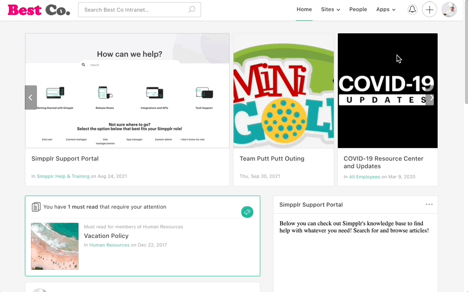Click the Mini Golf event thumbnail
468x292 pixels.
(284, 90)
